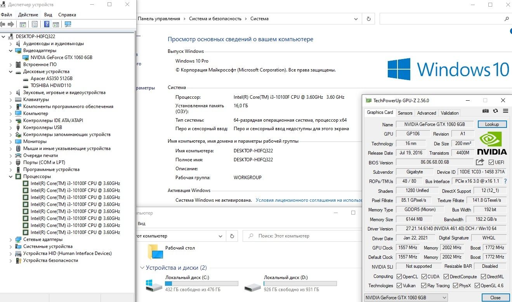Click Local Disk (D:) usage bar

pyautogui.click(x=300, y=284)
